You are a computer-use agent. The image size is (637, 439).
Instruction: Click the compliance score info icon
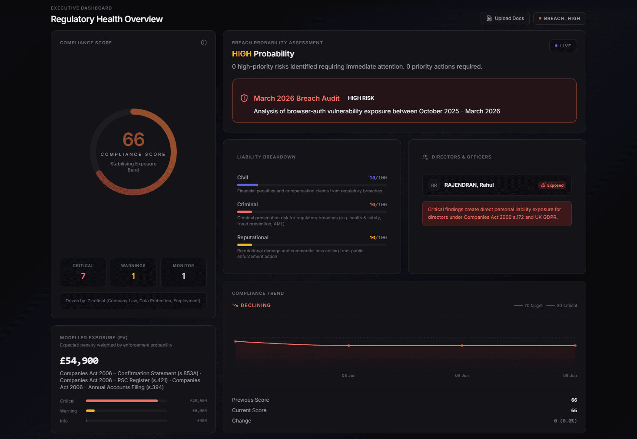(x=204, y=43)
